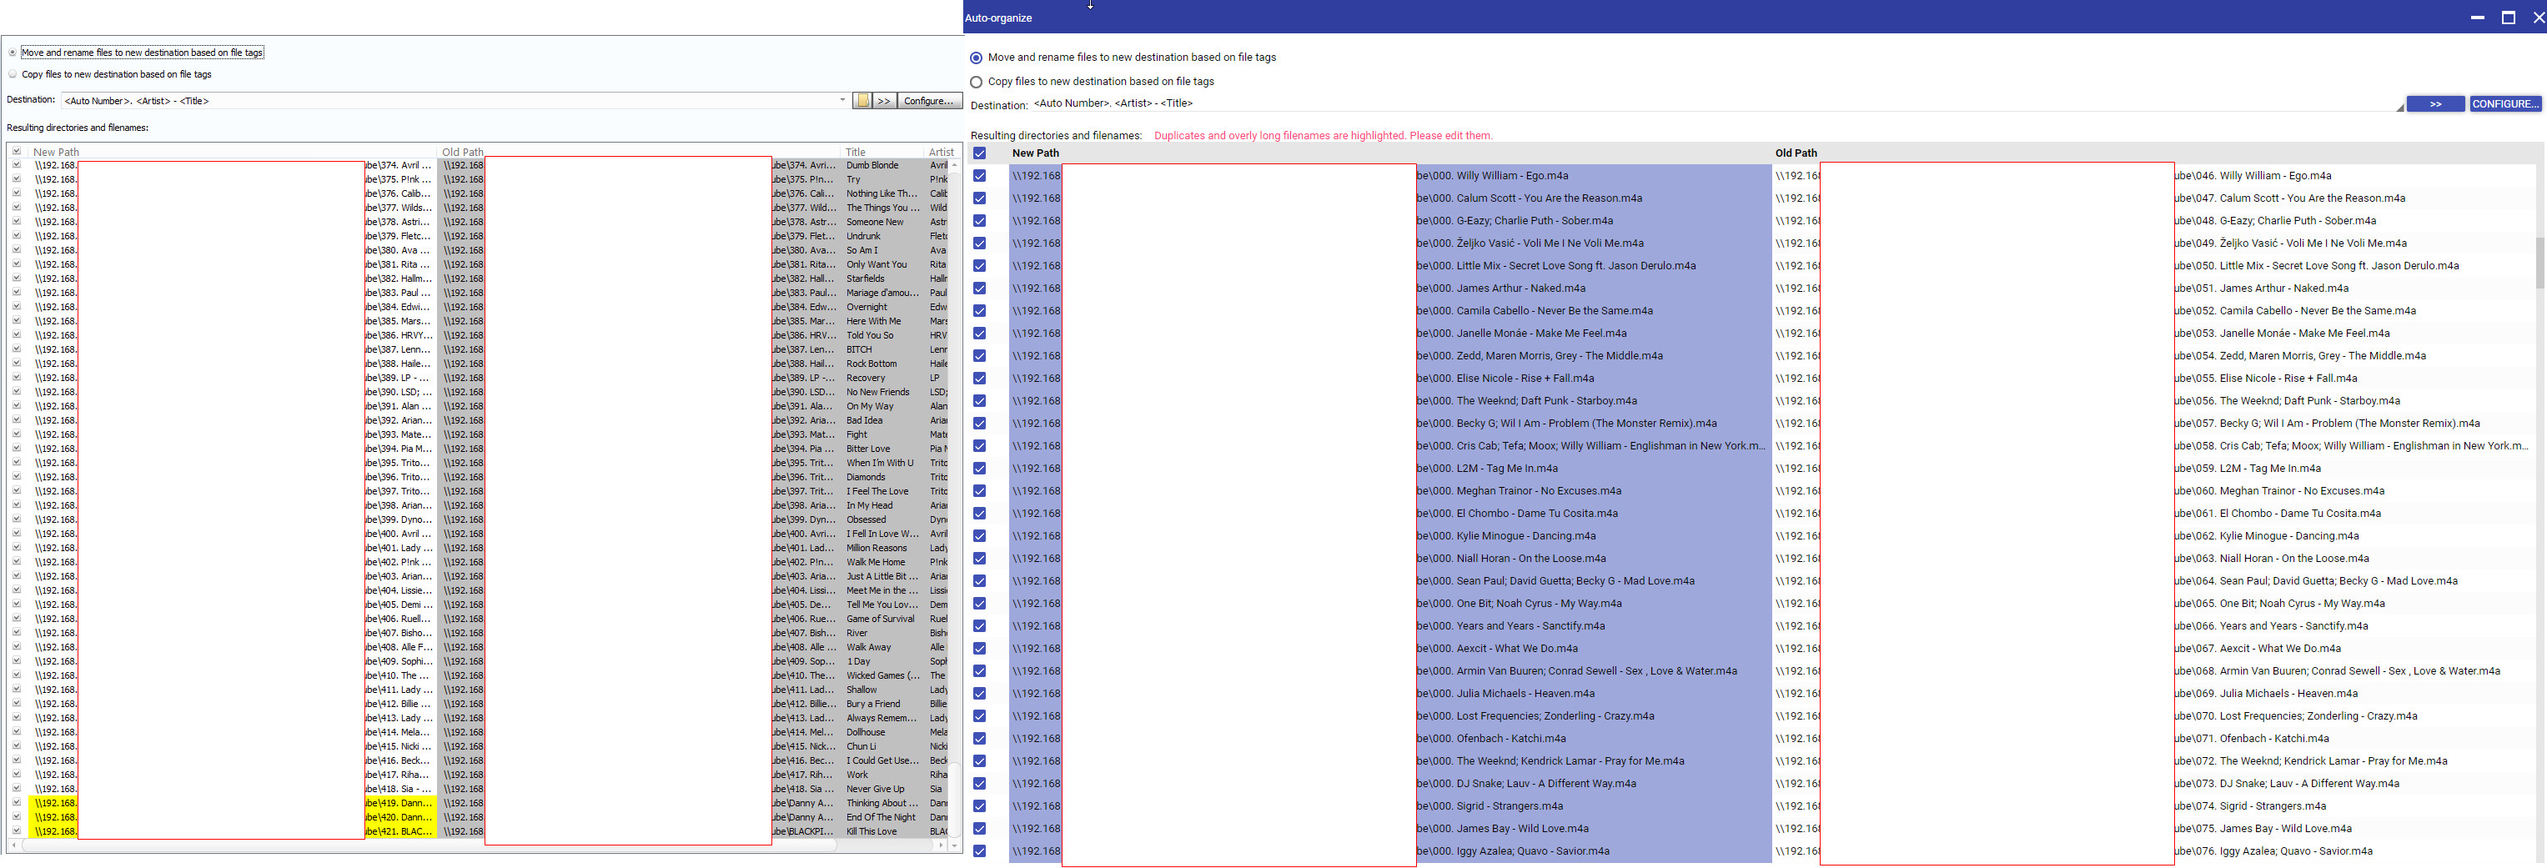Select left-pane 'Copy files to new destination' option
2547x868 pixels.
pyautogui.click(x=13, y=74)
